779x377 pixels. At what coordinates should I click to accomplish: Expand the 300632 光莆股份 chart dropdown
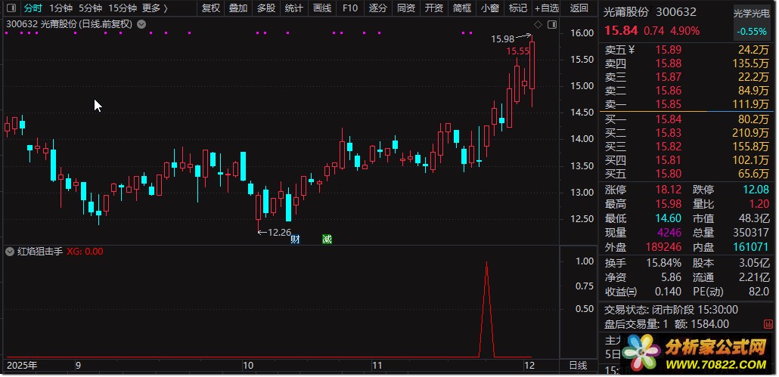[x=141, y=24]
